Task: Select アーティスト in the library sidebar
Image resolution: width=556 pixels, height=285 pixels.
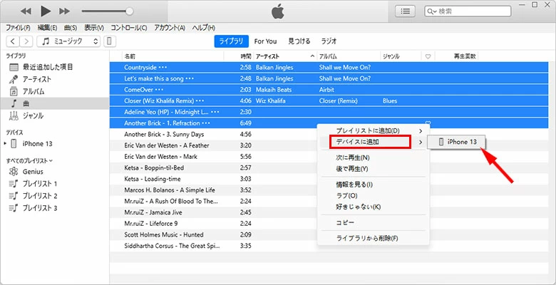Action: click(38, 79)
